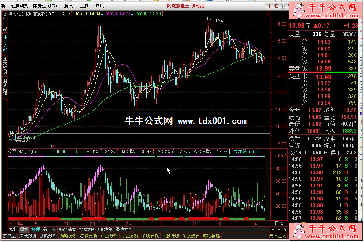Click the 16.34 high price marker
Image resolution: width=364 pixels, height=242 pixels.
click(x=217, y=21)
